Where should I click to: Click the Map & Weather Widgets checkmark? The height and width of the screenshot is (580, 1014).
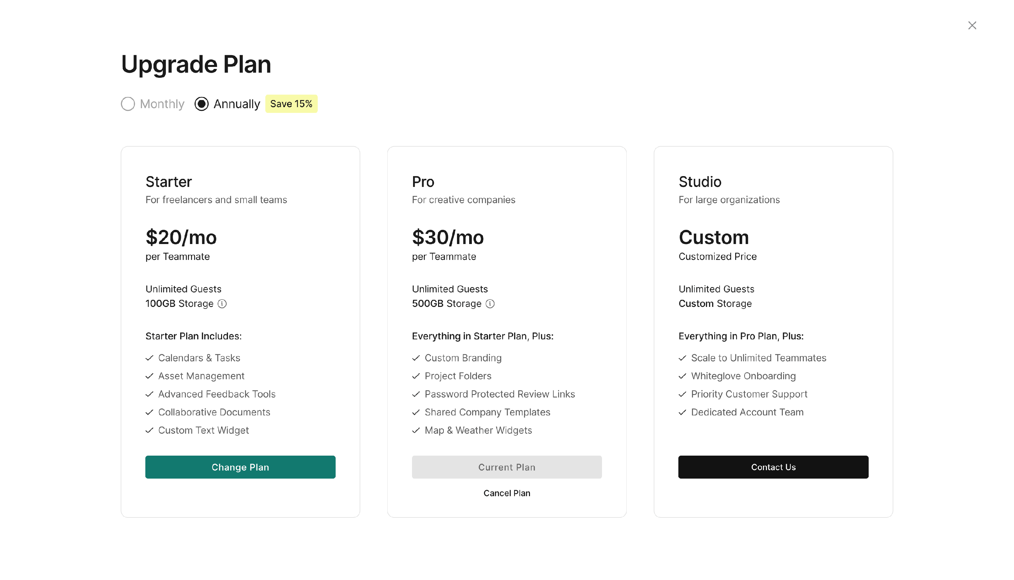(416, 430)
